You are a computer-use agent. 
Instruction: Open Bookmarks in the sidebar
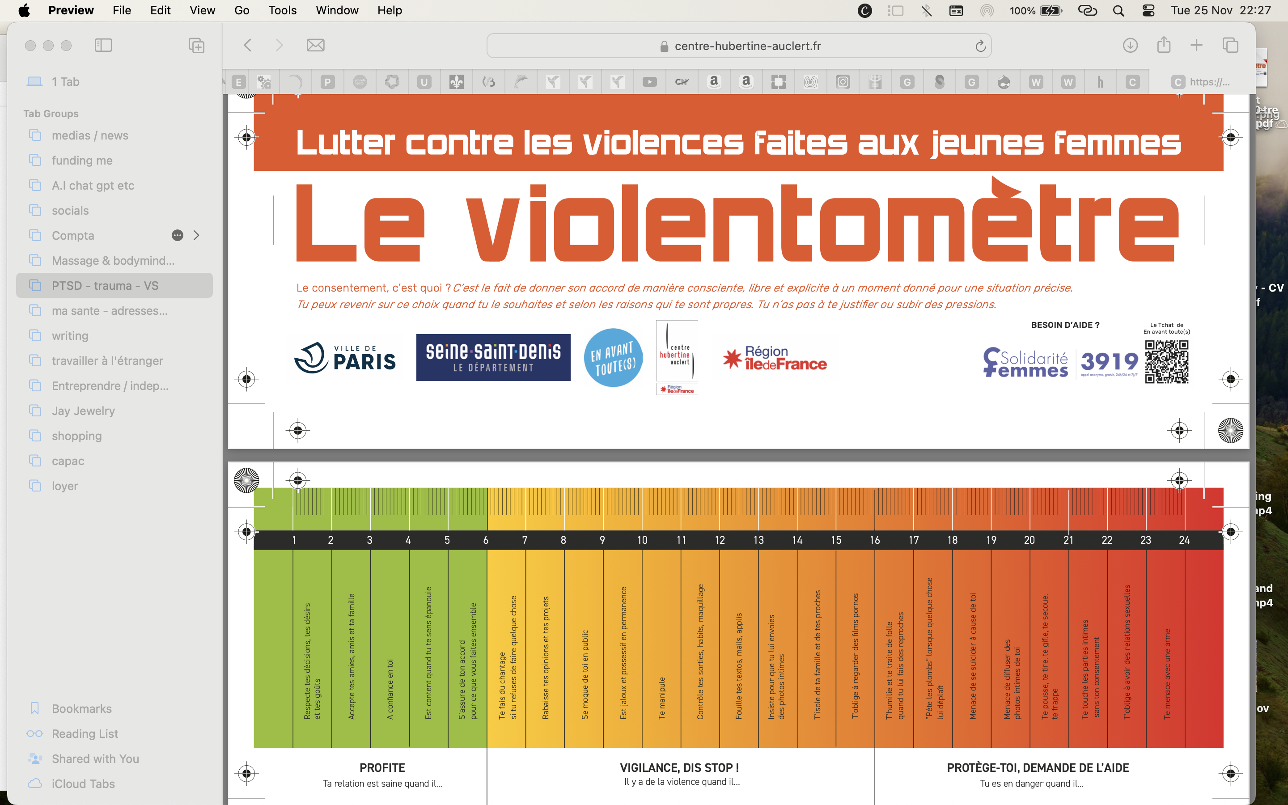pyautogui.click(x=81, y=709)
